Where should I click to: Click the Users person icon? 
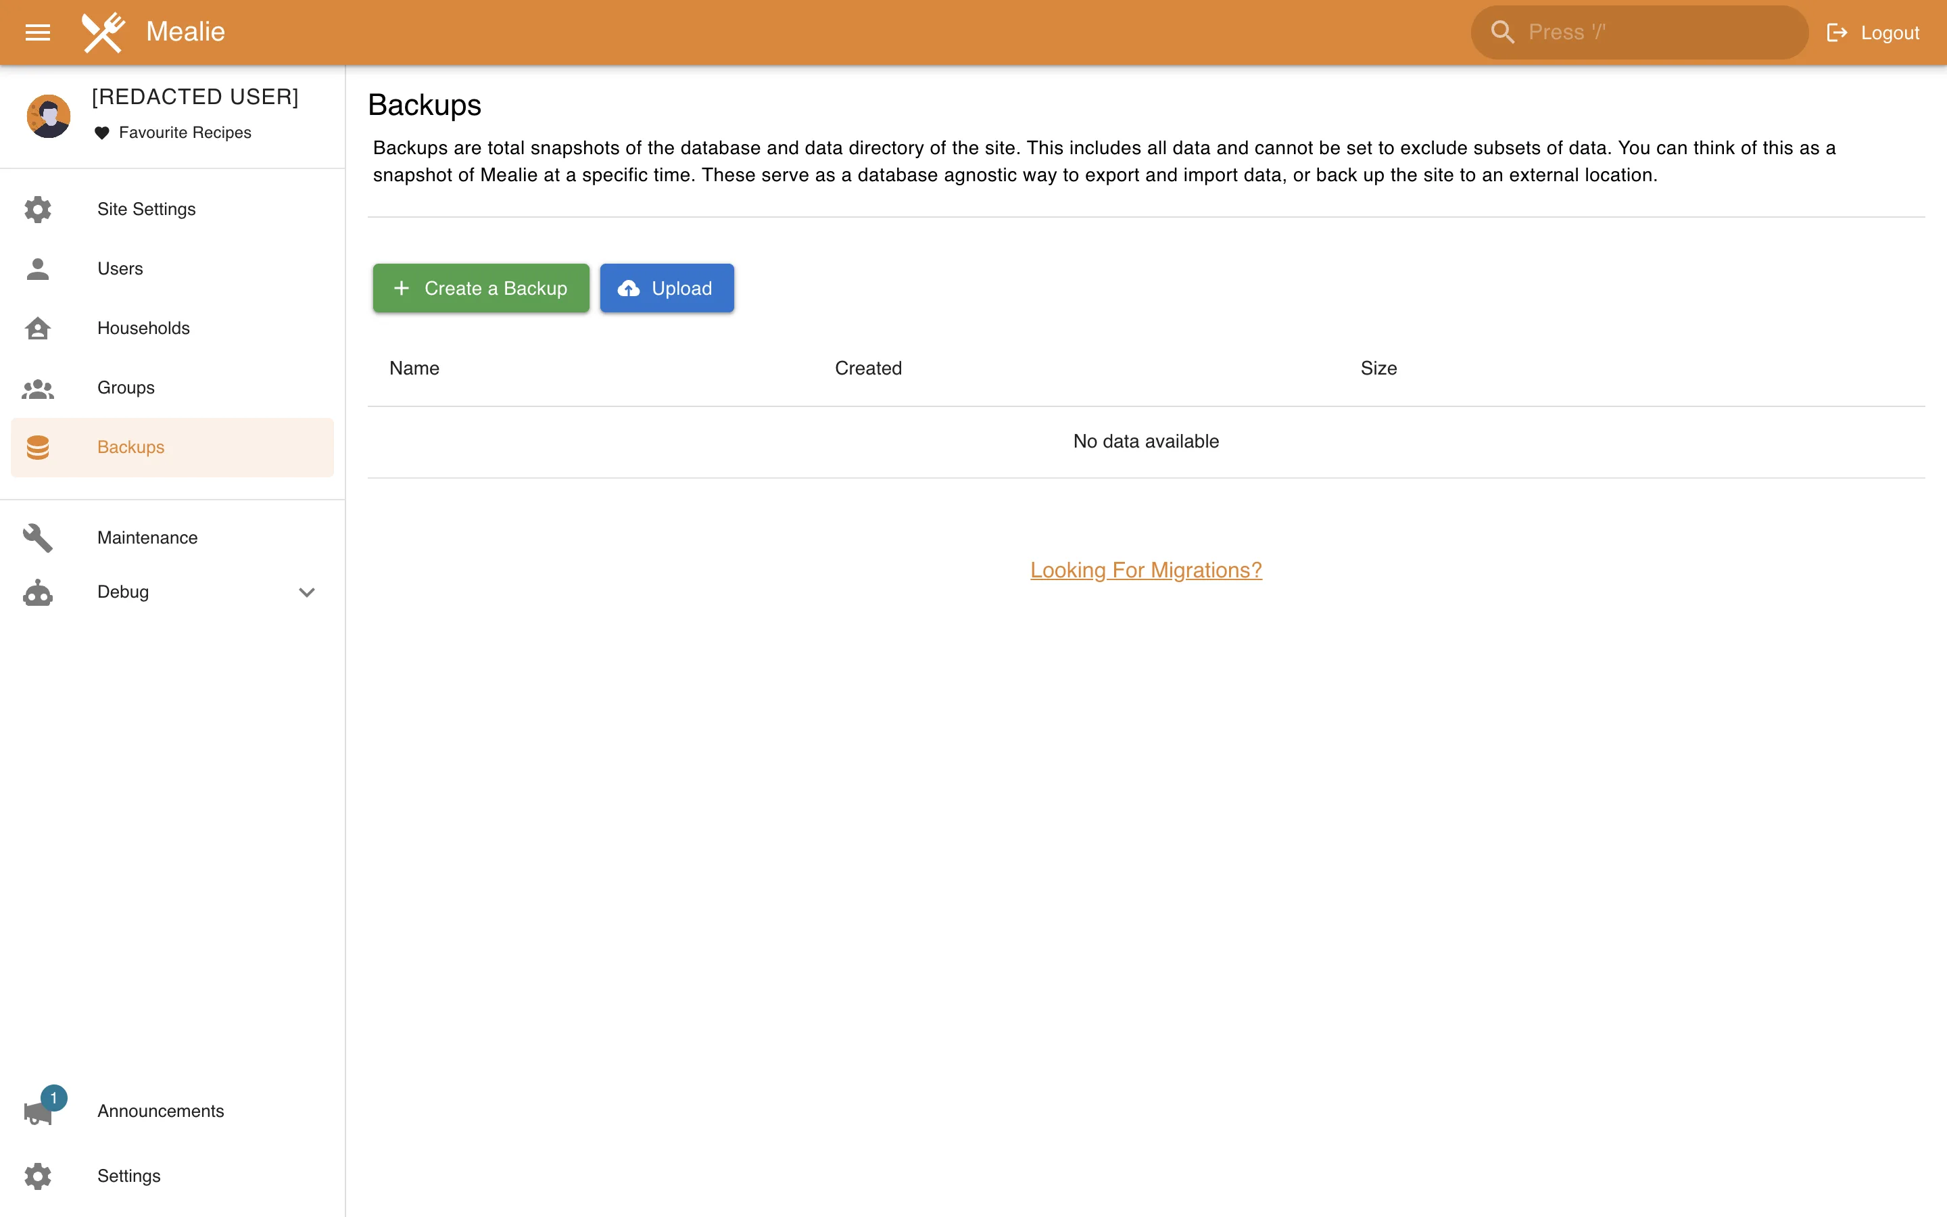38,269
